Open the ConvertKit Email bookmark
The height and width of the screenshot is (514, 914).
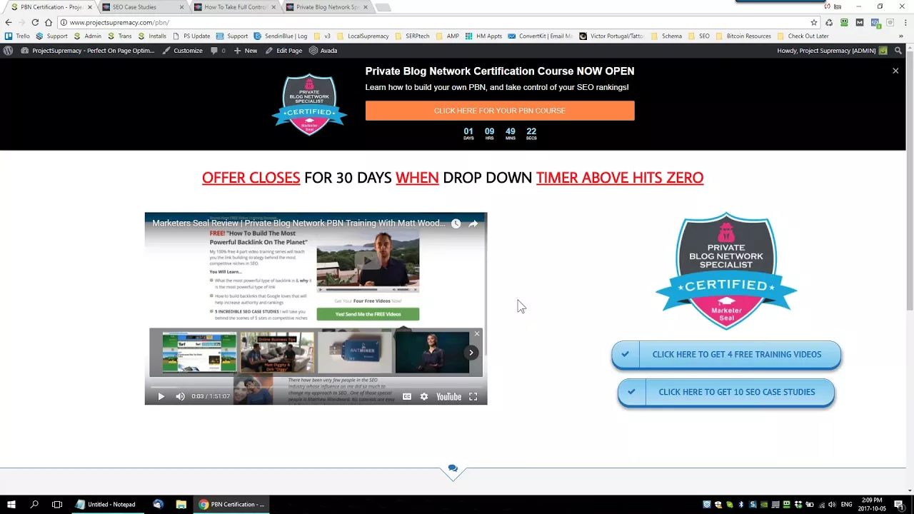click(x=541, y=36)
